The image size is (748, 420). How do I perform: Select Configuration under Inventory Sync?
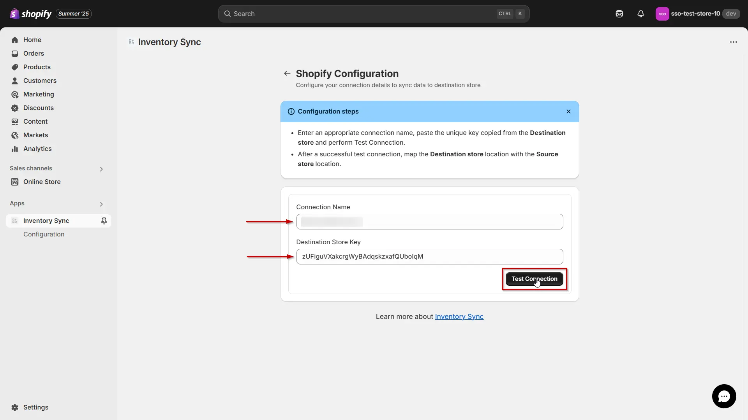click(x=44, y=234)
